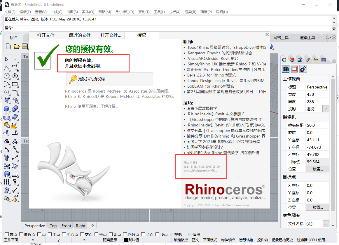Click the New file icon in the toolbar
The width and height of the screenshot is (339, 245).
tap(8, 46)
